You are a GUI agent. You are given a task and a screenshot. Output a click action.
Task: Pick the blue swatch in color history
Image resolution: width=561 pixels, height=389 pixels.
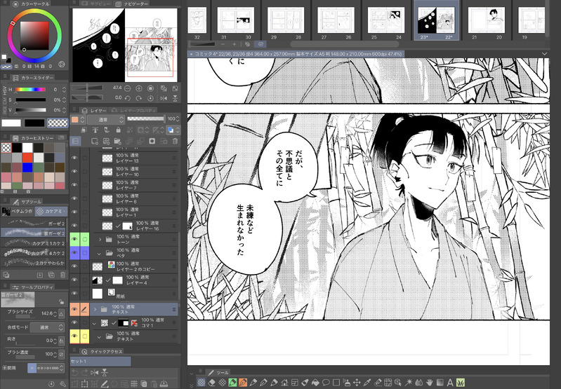click(27, 167)
